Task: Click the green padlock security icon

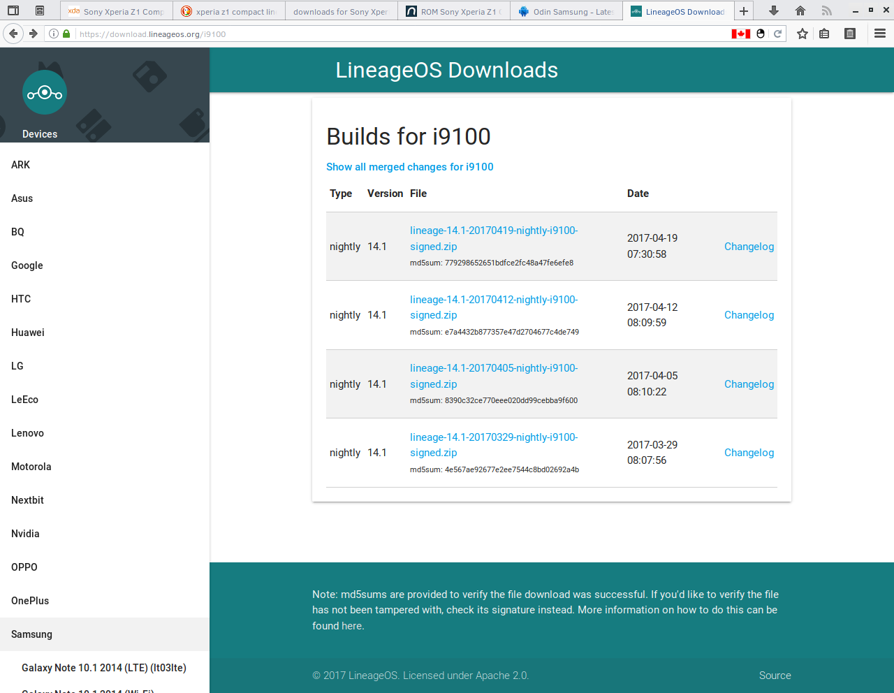Action: coord(66,34)
